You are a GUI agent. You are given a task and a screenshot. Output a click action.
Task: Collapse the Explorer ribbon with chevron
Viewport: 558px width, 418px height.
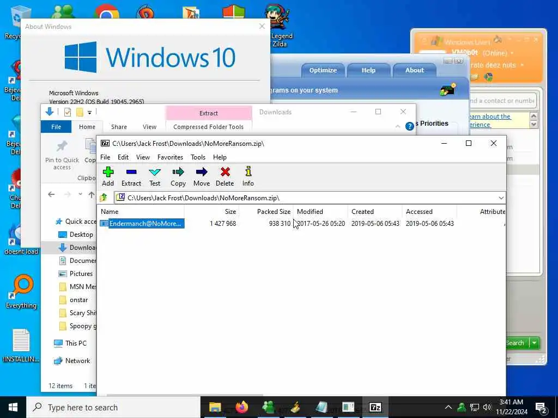click(397, 126)
